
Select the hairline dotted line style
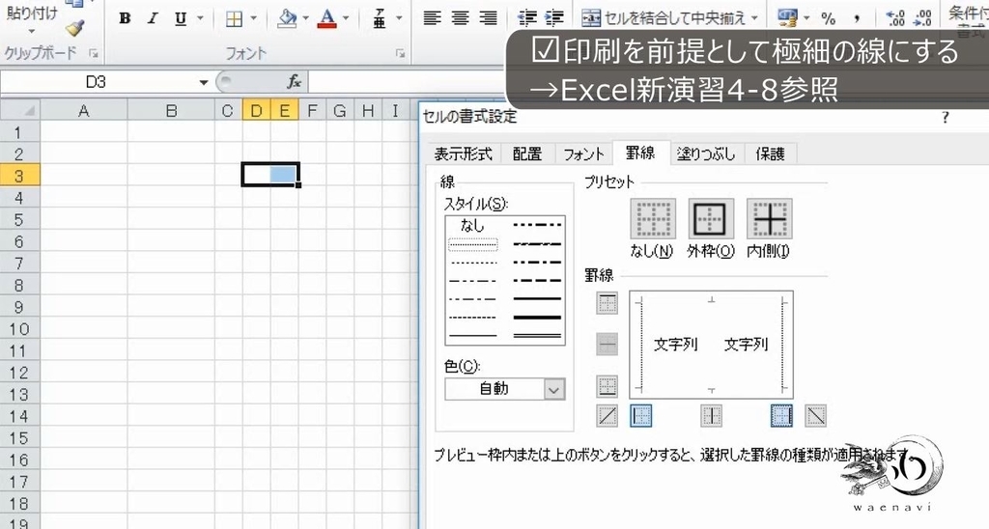coord(473,244)
